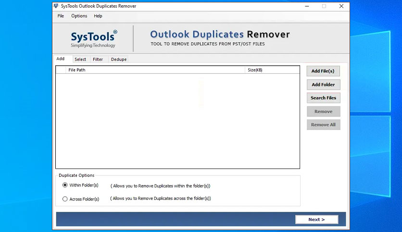
Task: Click the 'Duplicate Options' group label
Action: [x=76, y=175]
